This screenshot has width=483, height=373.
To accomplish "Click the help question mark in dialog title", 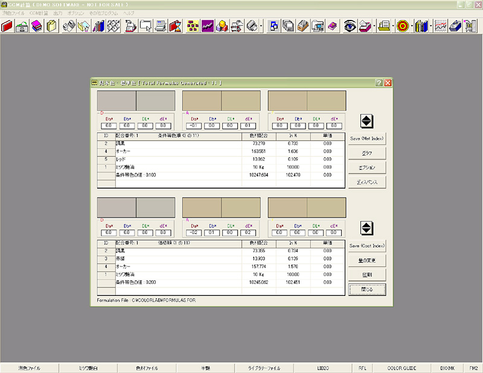I will pos(379,83).
